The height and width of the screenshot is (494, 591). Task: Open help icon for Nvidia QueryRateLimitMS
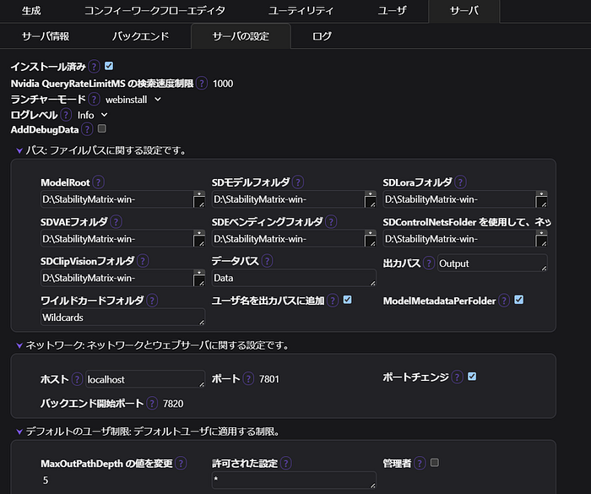202,84
